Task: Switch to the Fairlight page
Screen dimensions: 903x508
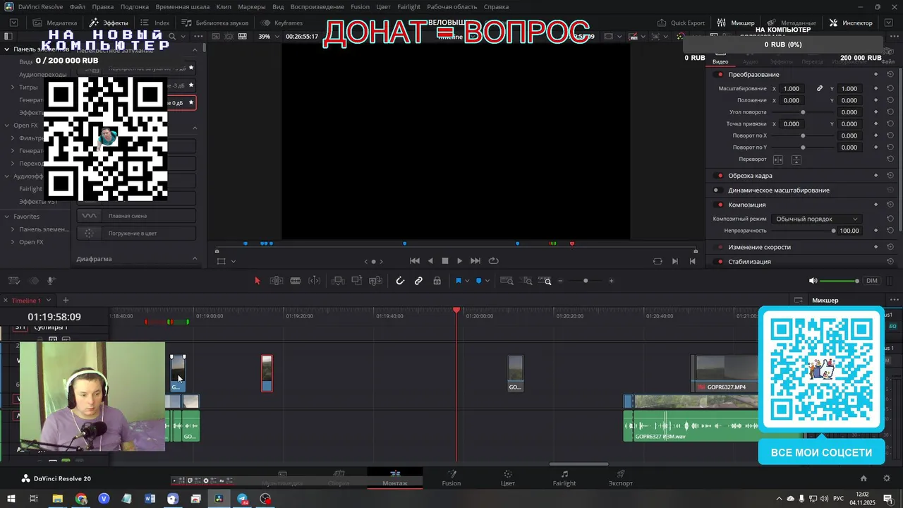Action: 564,478
